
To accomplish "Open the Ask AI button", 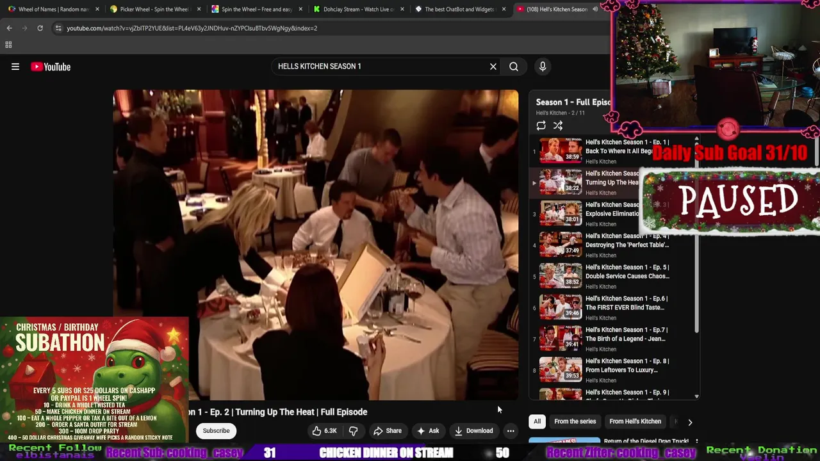I will pos(428,431).
